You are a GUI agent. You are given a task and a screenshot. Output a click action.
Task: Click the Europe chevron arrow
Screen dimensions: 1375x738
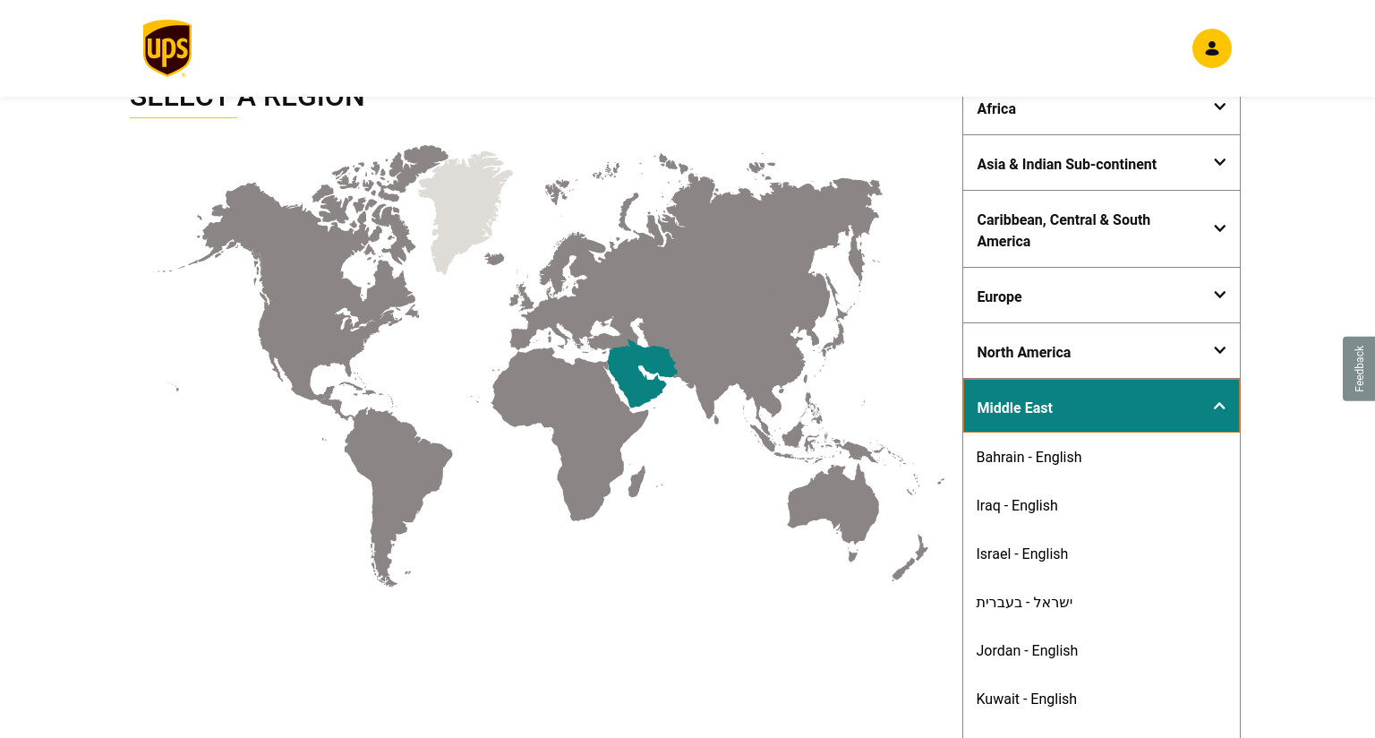tap(1219, 296)
